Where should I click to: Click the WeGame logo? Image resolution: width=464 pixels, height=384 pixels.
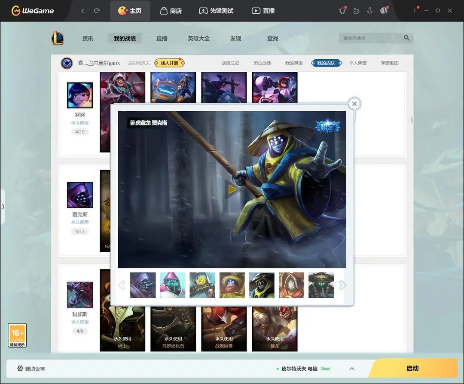click(x=33, y=11)
